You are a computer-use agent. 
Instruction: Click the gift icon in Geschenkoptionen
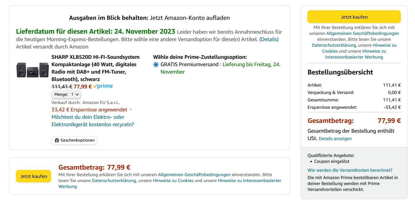[57, 140]
